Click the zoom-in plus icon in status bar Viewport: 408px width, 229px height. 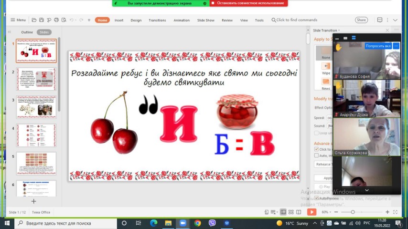click(x=386, y=212)
